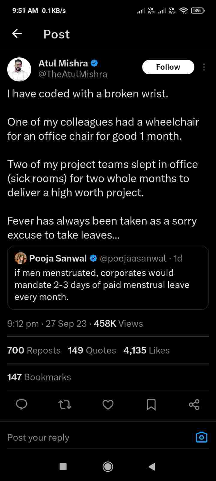The width and height of the screenshot is (216, 481).
Task: View the 700 Reposts list
Action: (34, 350)
